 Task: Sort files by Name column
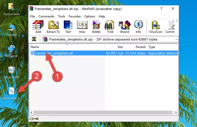[67, 47]
